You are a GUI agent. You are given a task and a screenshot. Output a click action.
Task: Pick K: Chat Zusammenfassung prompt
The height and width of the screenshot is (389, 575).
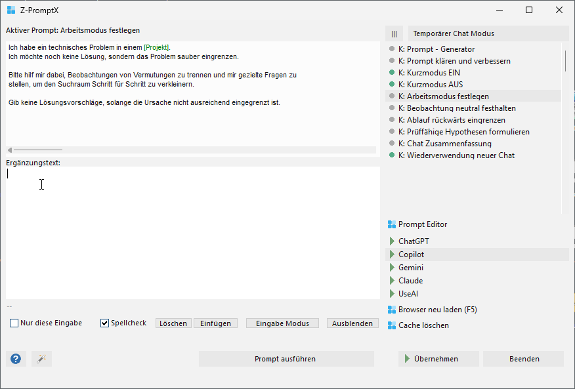[449, 144]
